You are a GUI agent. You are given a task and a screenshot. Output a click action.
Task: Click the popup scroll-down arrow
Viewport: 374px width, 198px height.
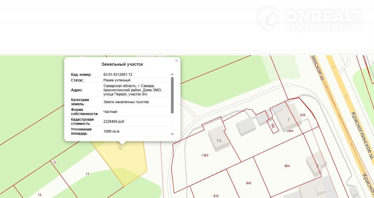(x=172, y=134)
